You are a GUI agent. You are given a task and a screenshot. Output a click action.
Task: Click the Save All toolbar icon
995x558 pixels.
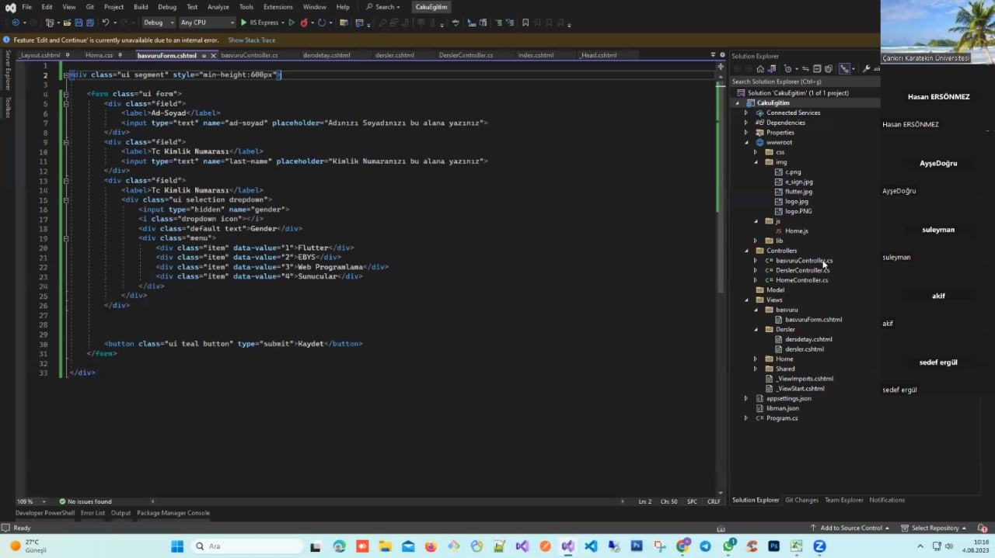[x=90, y=23]
